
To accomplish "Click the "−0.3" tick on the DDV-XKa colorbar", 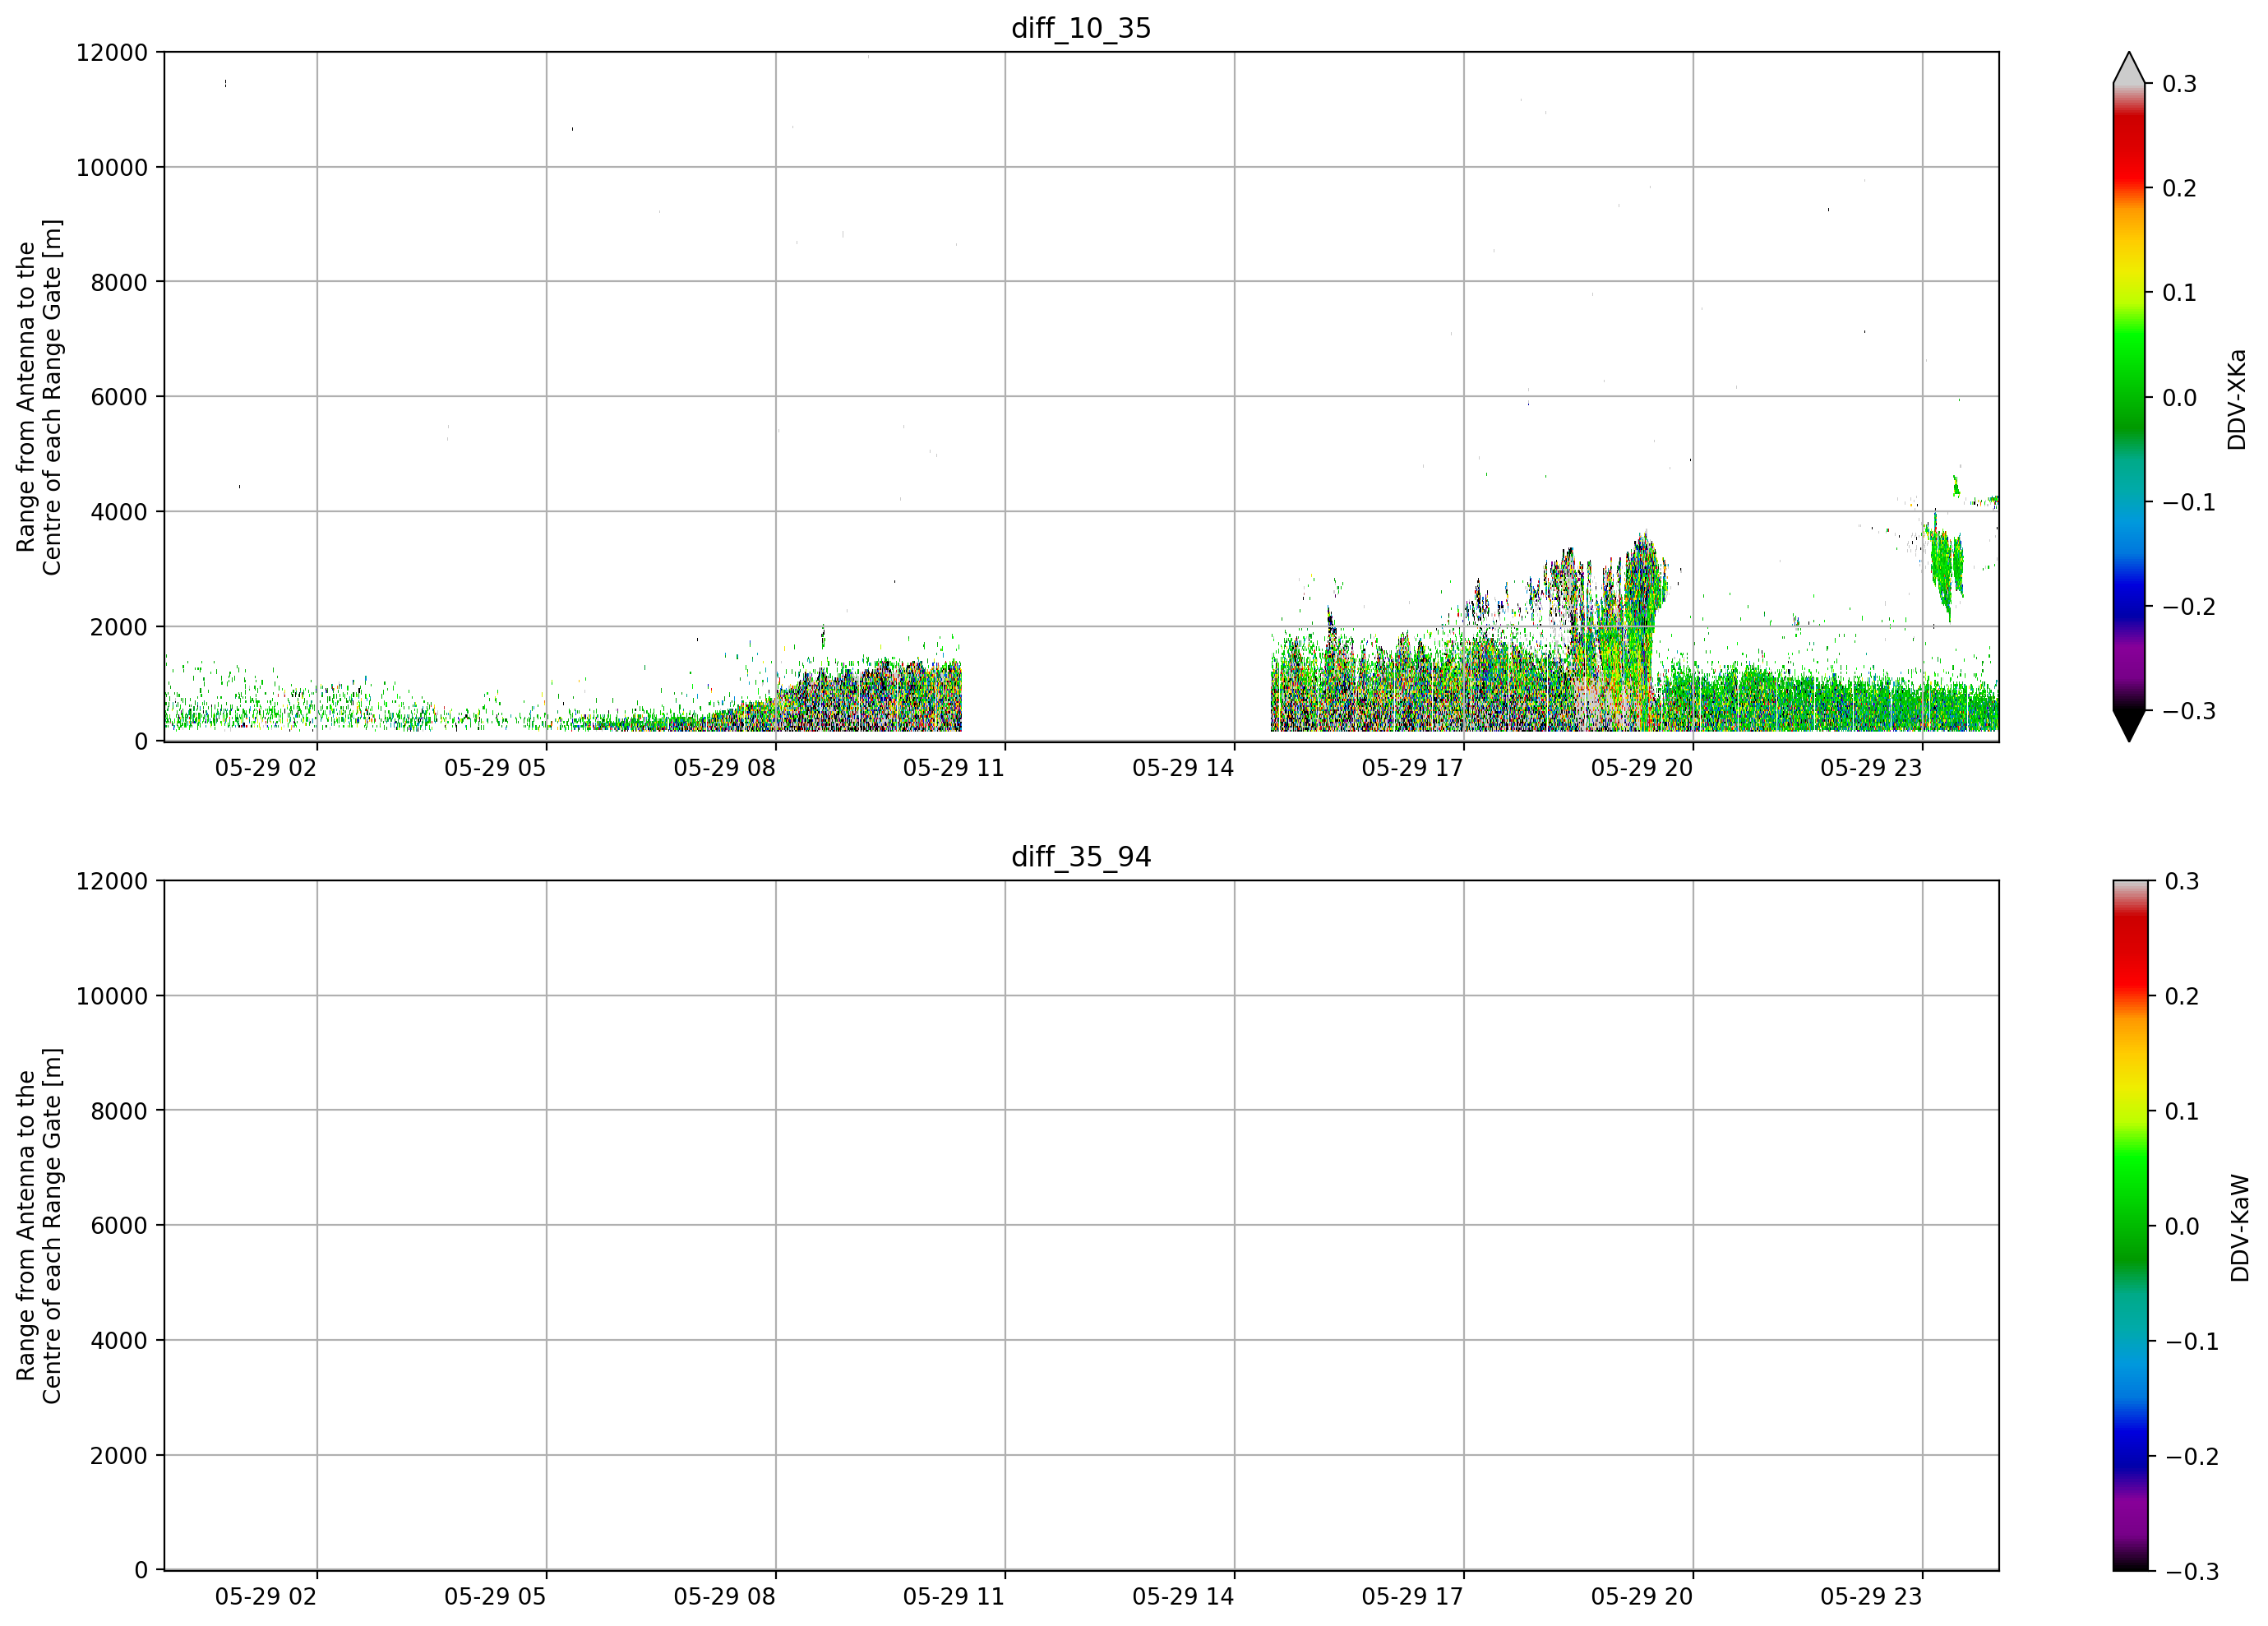I will (x=2189, y=712).
